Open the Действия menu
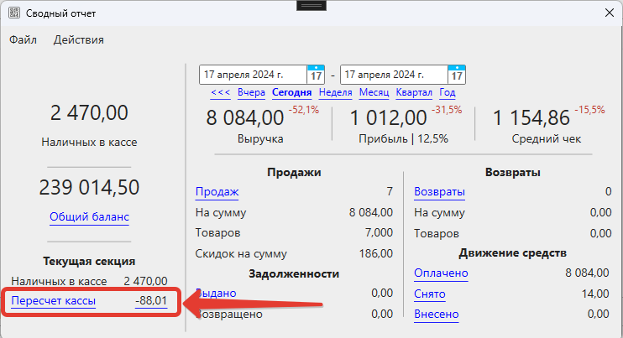Viewport: 623px width, 338px height. tap(79, 39)
